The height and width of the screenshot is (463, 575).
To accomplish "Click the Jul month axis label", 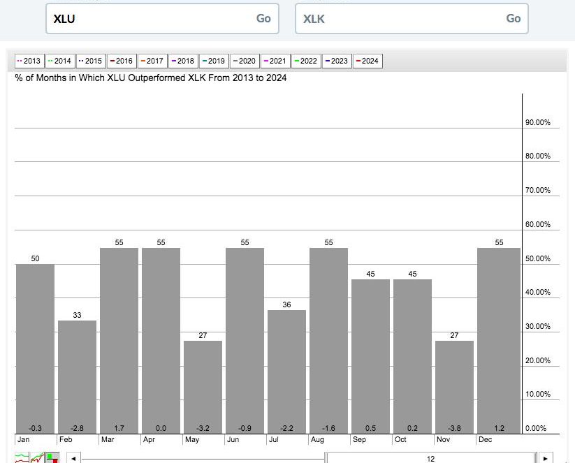I will [274, 439].
